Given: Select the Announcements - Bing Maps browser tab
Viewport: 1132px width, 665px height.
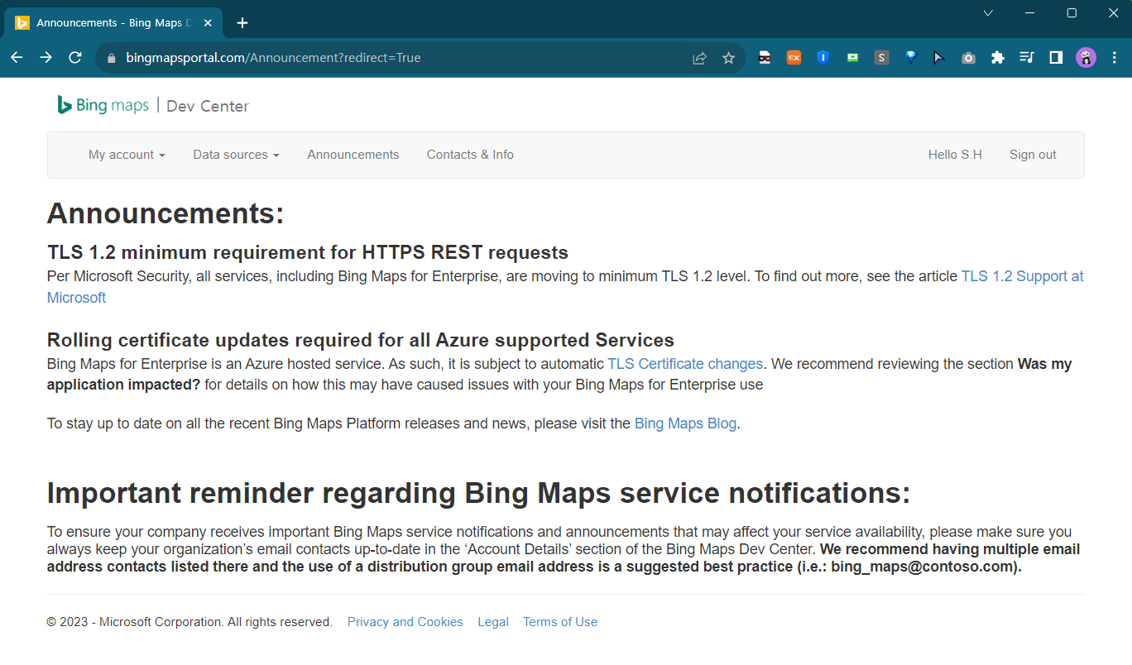Looking at the screenshot, I should coord(113,22).
